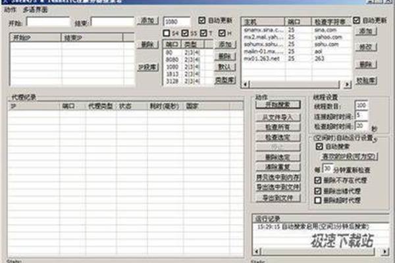Select port 80 row in port list

188,53
